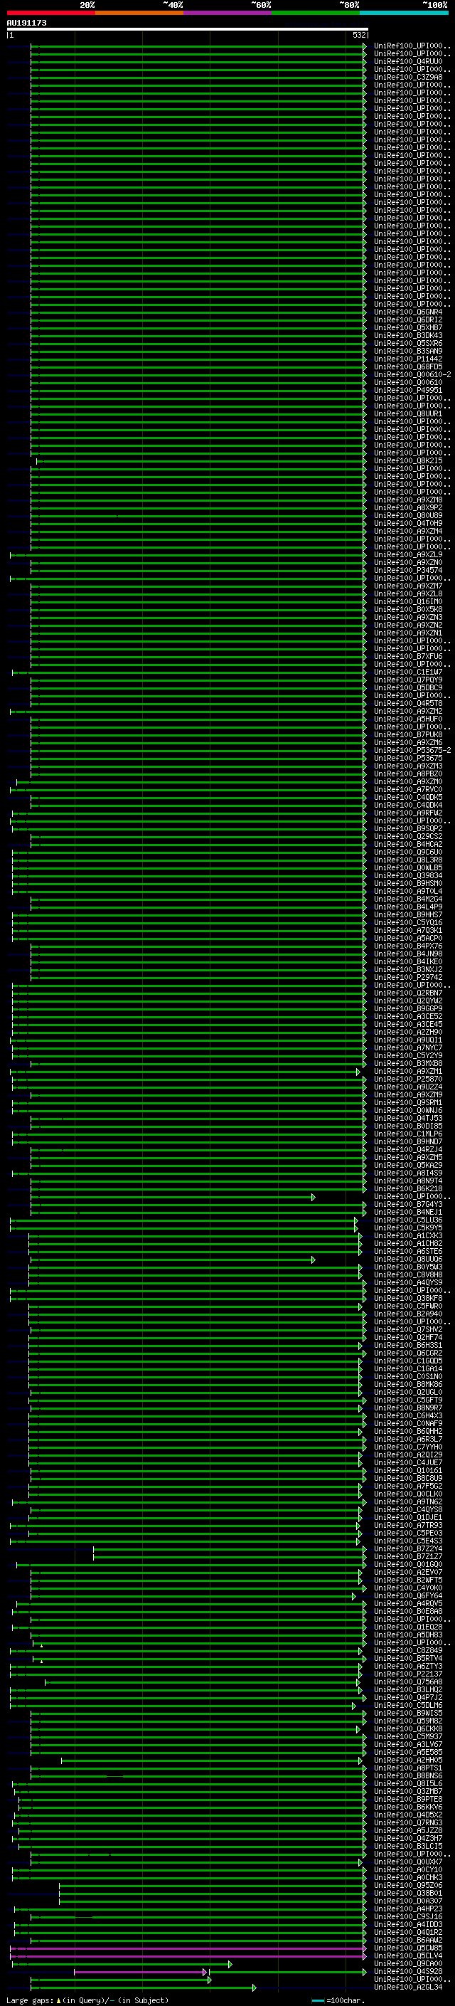Select hit label UniRef100_B6AAW2
The width and height of the screenshot is (455, 2006).
[408, 1940]
